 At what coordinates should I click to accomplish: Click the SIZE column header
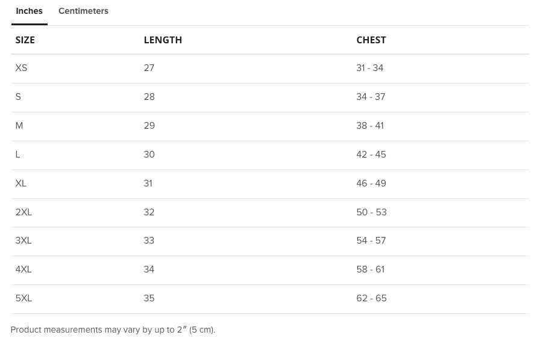(x=25, y=40)
